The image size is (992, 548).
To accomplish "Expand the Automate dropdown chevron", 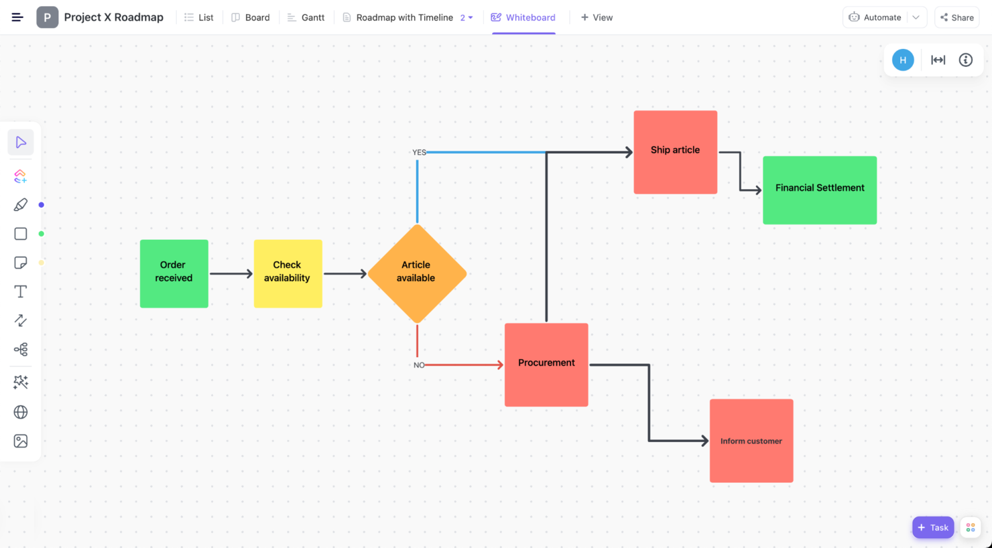I will coord(916,17).
